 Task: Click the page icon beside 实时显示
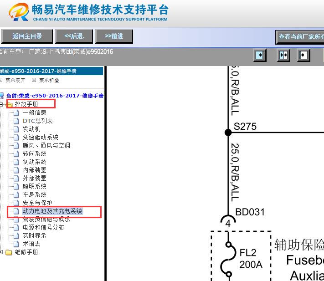coord(16,236)
